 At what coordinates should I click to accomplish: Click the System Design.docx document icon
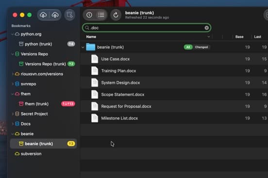pos(95,83)
